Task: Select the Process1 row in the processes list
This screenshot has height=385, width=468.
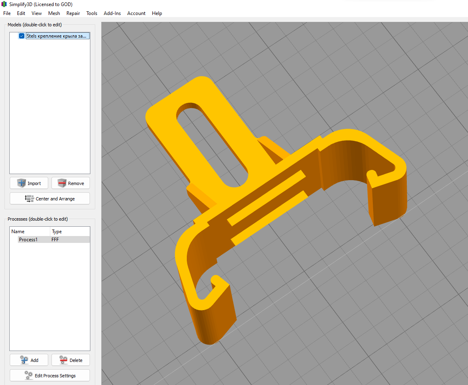Action: [28, 240]
